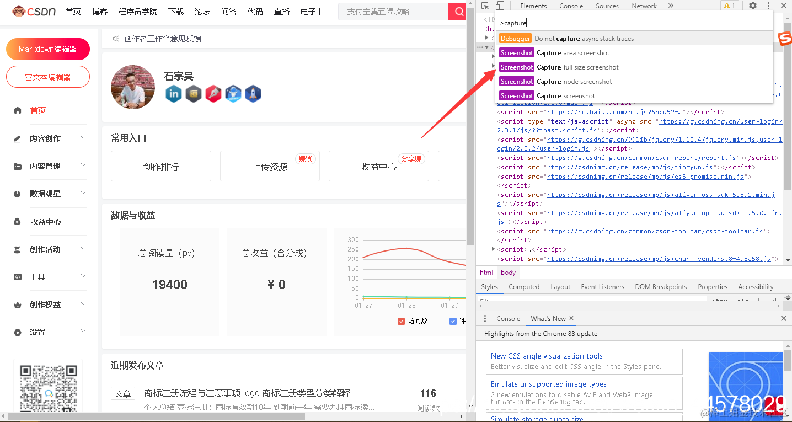
Task: Click the rocket badge under 石宗昊
Action: 253,94
